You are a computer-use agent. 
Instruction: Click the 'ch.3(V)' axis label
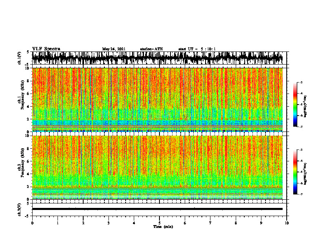20,210
